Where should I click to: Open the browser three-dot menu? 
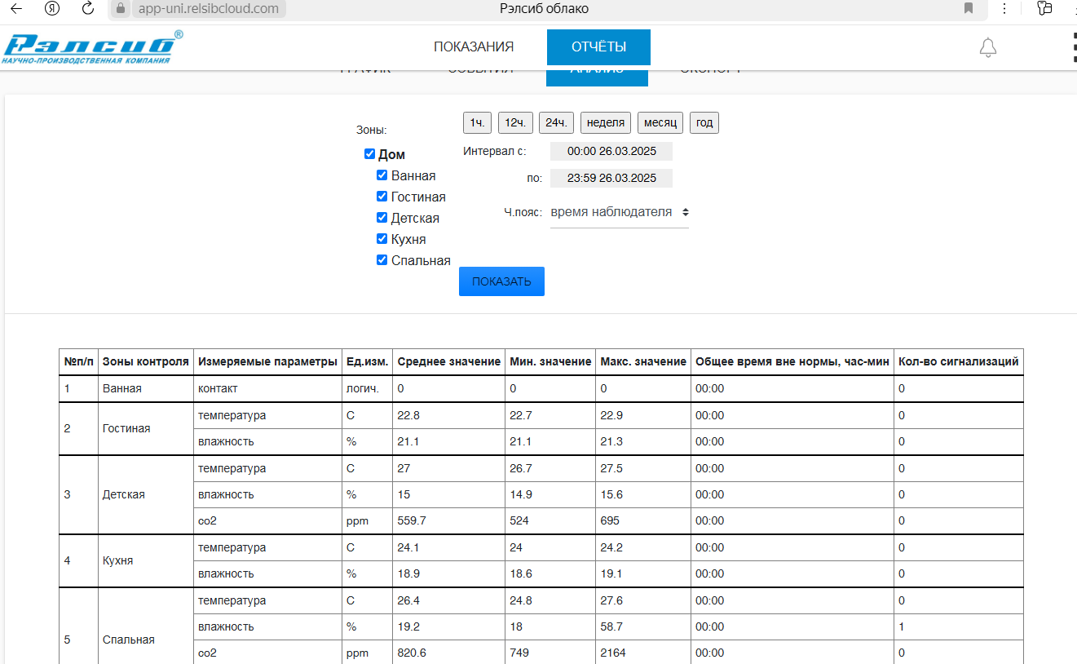(1004, 9)
